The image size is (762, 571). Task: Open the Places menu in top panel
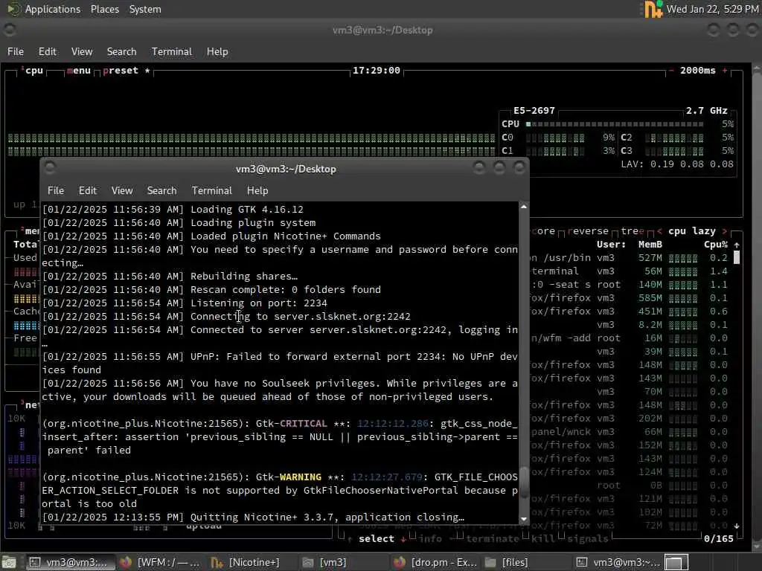click(x=104, y=9)
